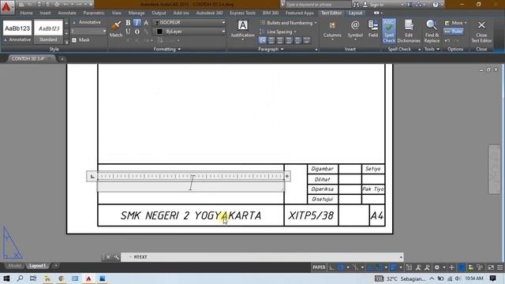Open Workspace Switching gear icon
Viewport: 505px width, 284px height.
tap(436, 267)
